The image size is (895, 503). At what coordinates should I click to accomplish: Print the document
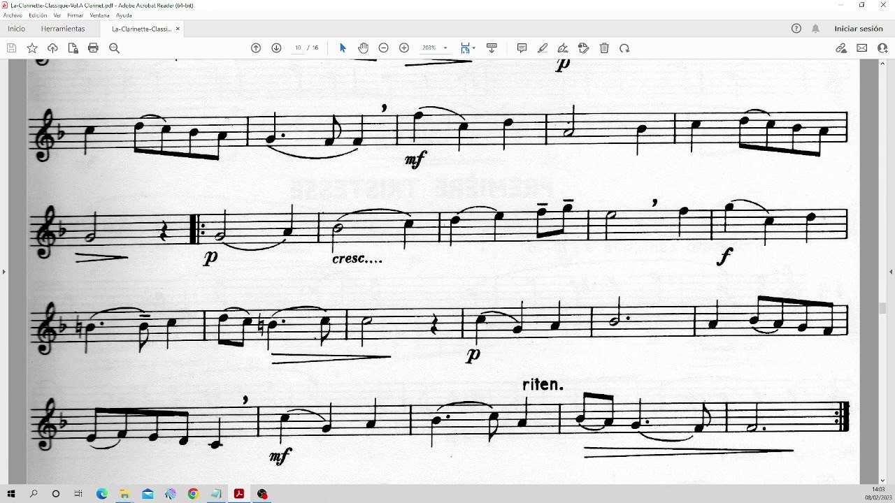coord(94,48)
